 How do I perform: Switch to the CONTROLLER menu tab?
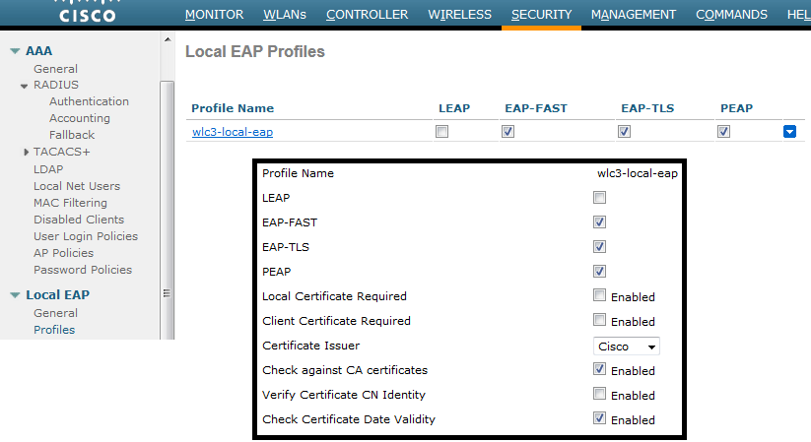(367, 15)
